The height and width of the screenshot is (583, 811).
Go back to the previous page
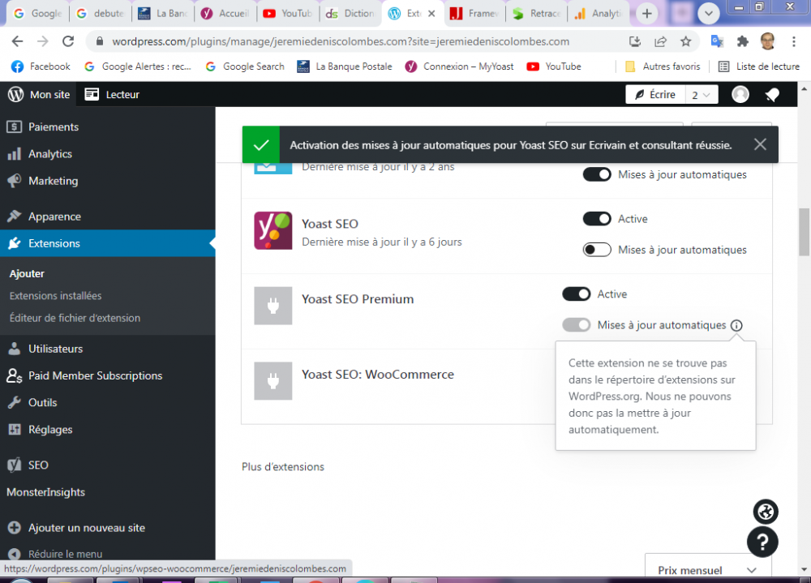[x=17, y=41]
